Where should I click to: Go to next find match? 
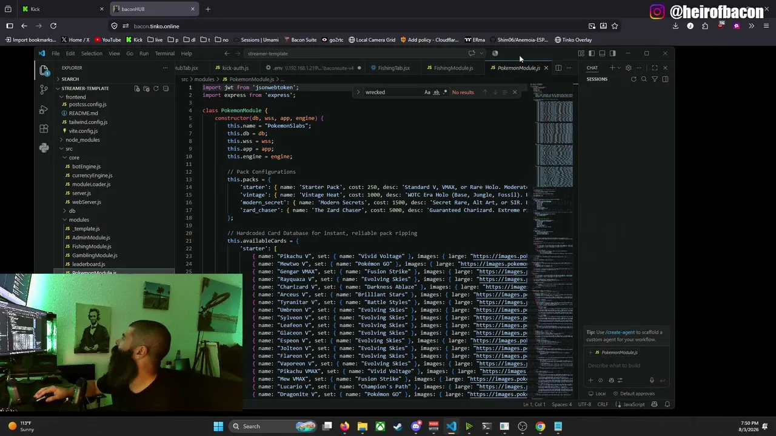pos(495,92)
